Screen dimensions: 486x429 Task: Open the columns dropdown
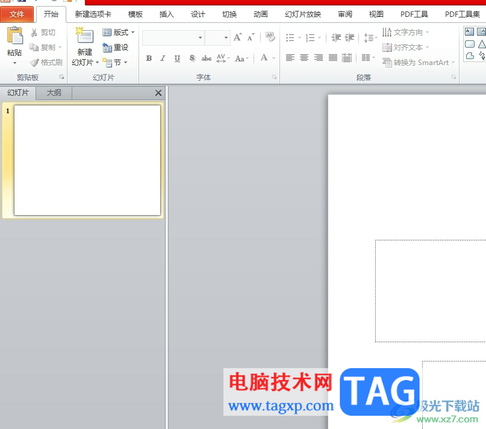coord(368,58)
